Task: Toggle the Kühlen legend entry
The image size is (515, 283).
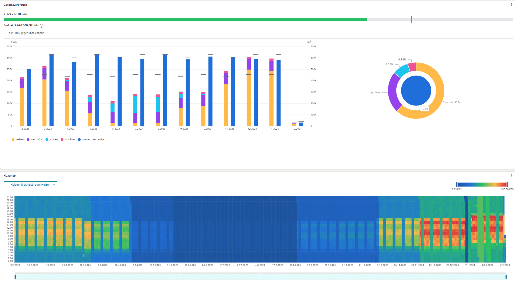Action: click(52, 140)
